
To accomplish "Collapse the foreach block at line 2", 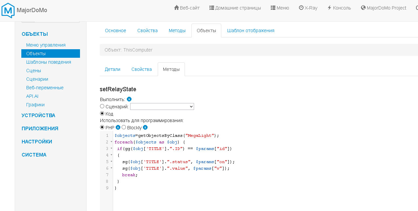I will [x=111, y=142].
